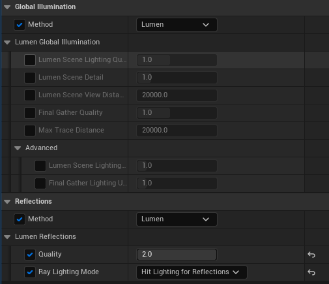Collapse Lumen Global Illumination subsection
The image size is (329, 284).
tap(7, 42)
